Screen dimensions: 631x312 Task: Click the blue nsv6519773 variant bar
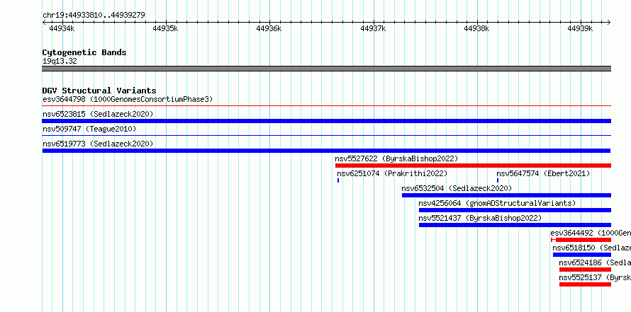coord(326,151)
